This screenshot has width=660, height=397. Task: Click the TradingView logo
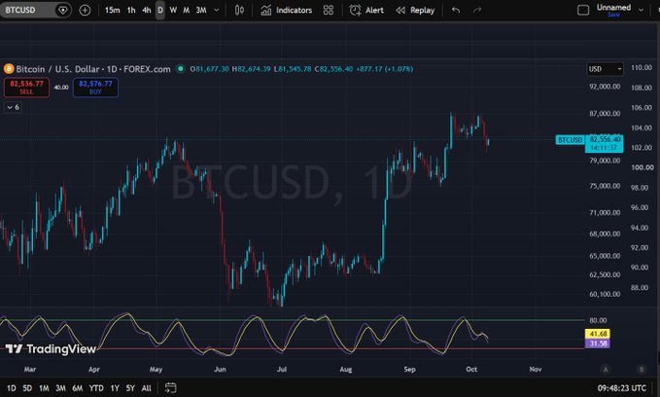[51, 349]
